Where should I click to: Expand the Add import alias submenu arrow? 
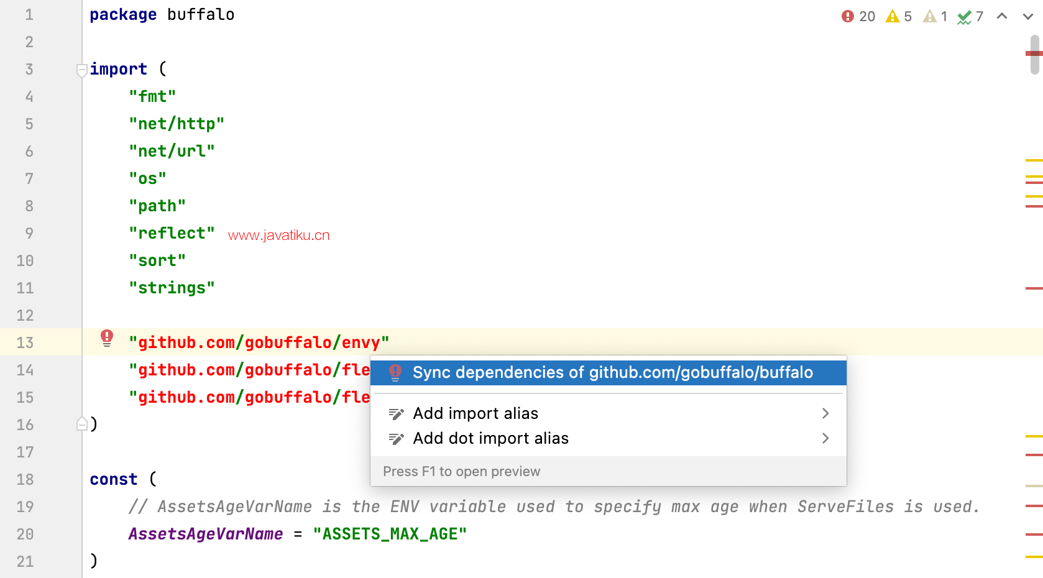825,413
